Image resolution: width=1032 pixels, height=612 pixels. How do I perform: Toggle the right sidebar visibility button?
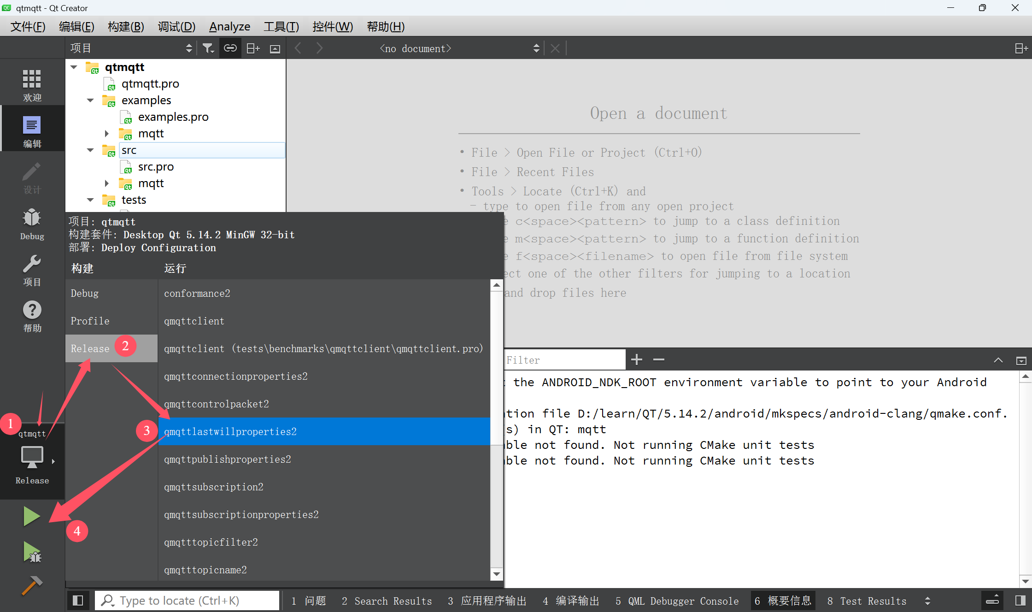pyautogui.click(x=1020, y=600)
